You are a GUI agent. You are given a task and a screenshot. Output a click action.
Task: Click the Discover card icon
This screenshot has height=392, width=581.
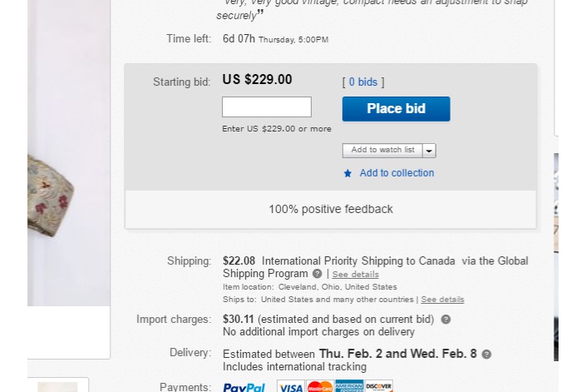point(378,386)
